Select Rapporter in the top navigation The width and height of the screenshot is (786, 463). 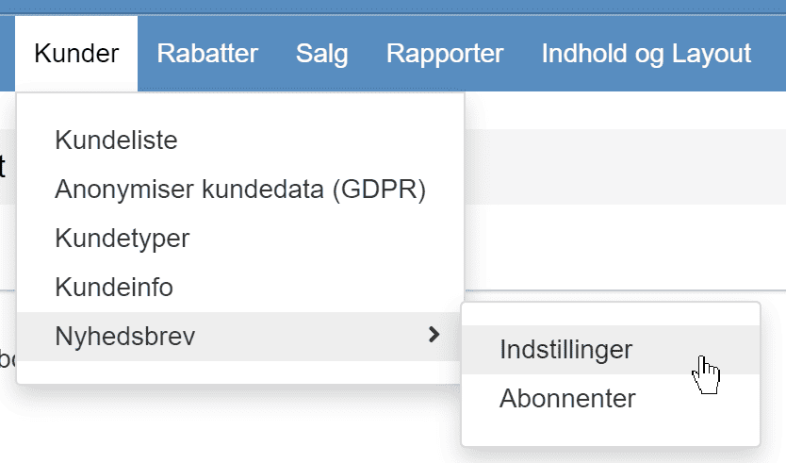[445, 54]
